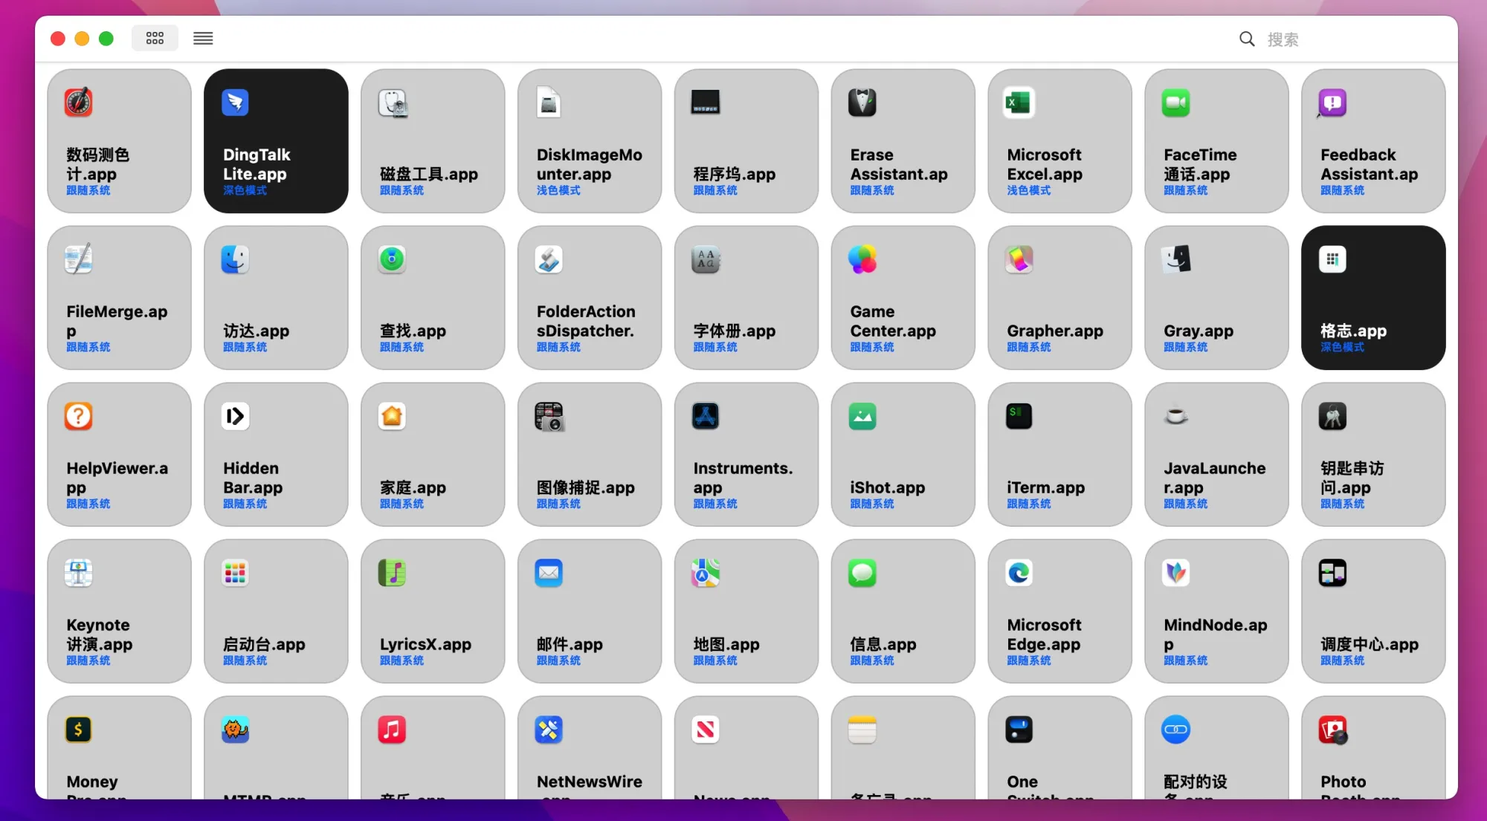
Task: Click the magnifying glass search icon
Action: click(x=1247, y=39)
